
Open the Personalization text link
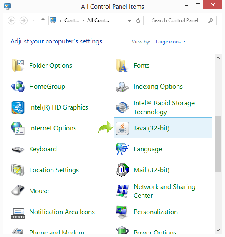pyautogui.click(x=156, y=212)
